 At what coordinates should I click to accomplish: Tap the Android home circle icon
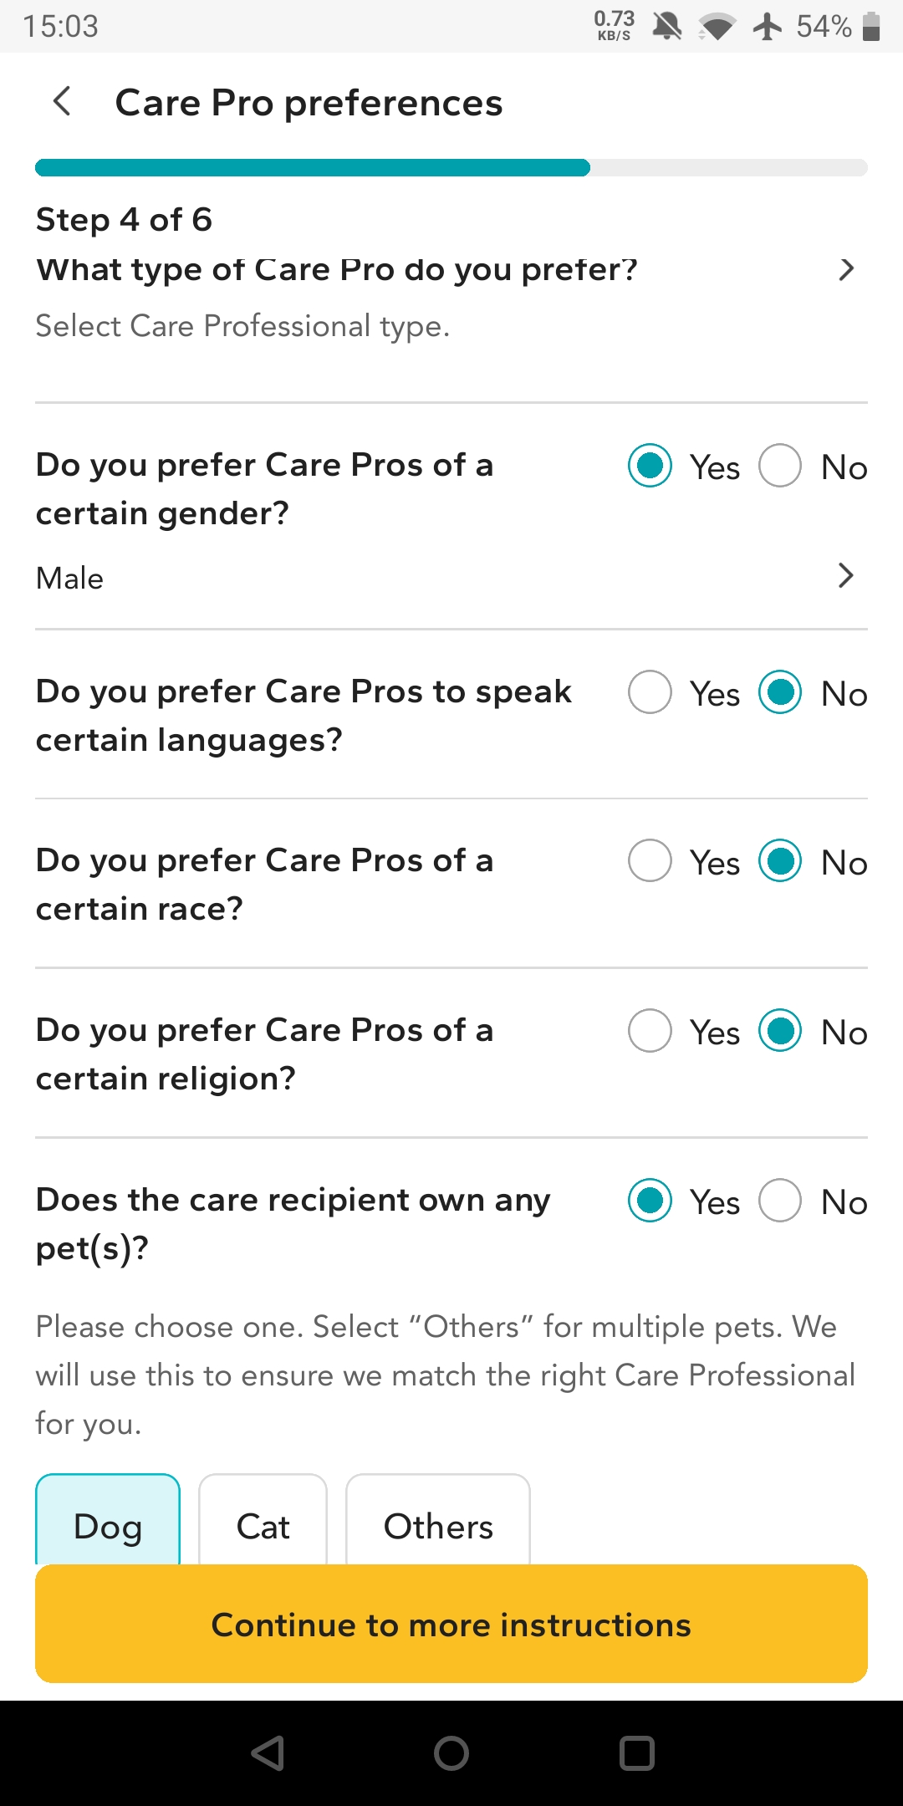451,1753
